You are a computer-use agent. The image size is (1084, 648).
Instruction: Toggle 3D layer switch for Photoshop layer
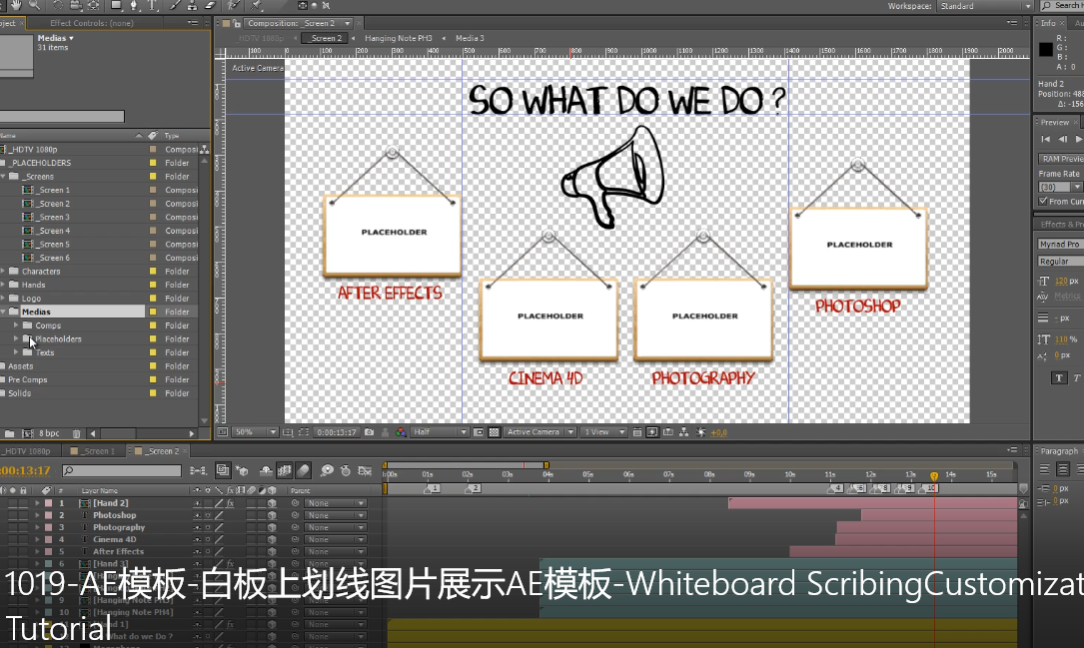click(x=272, y=515)
